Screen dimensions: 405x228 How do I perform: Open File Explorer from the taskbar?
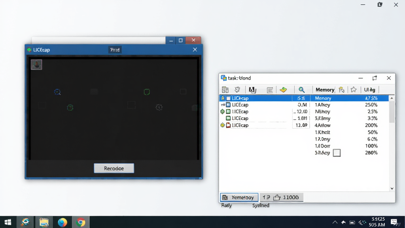pos(44,222)
